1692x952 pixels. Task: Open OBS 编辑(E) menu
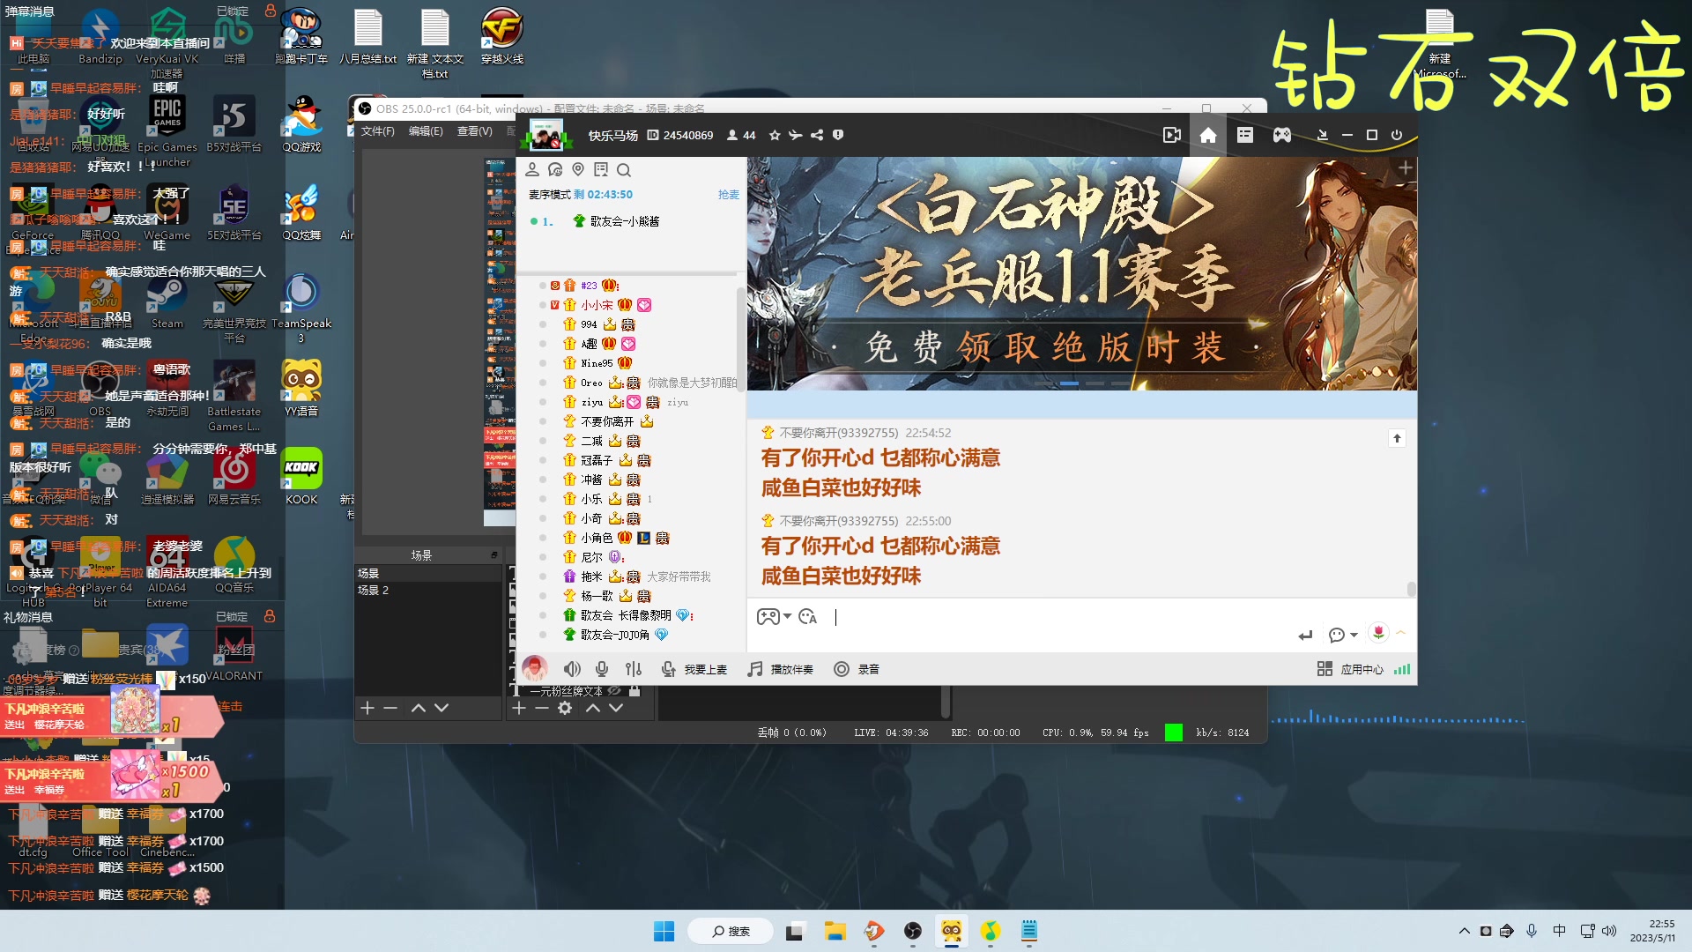pos(426,131)
